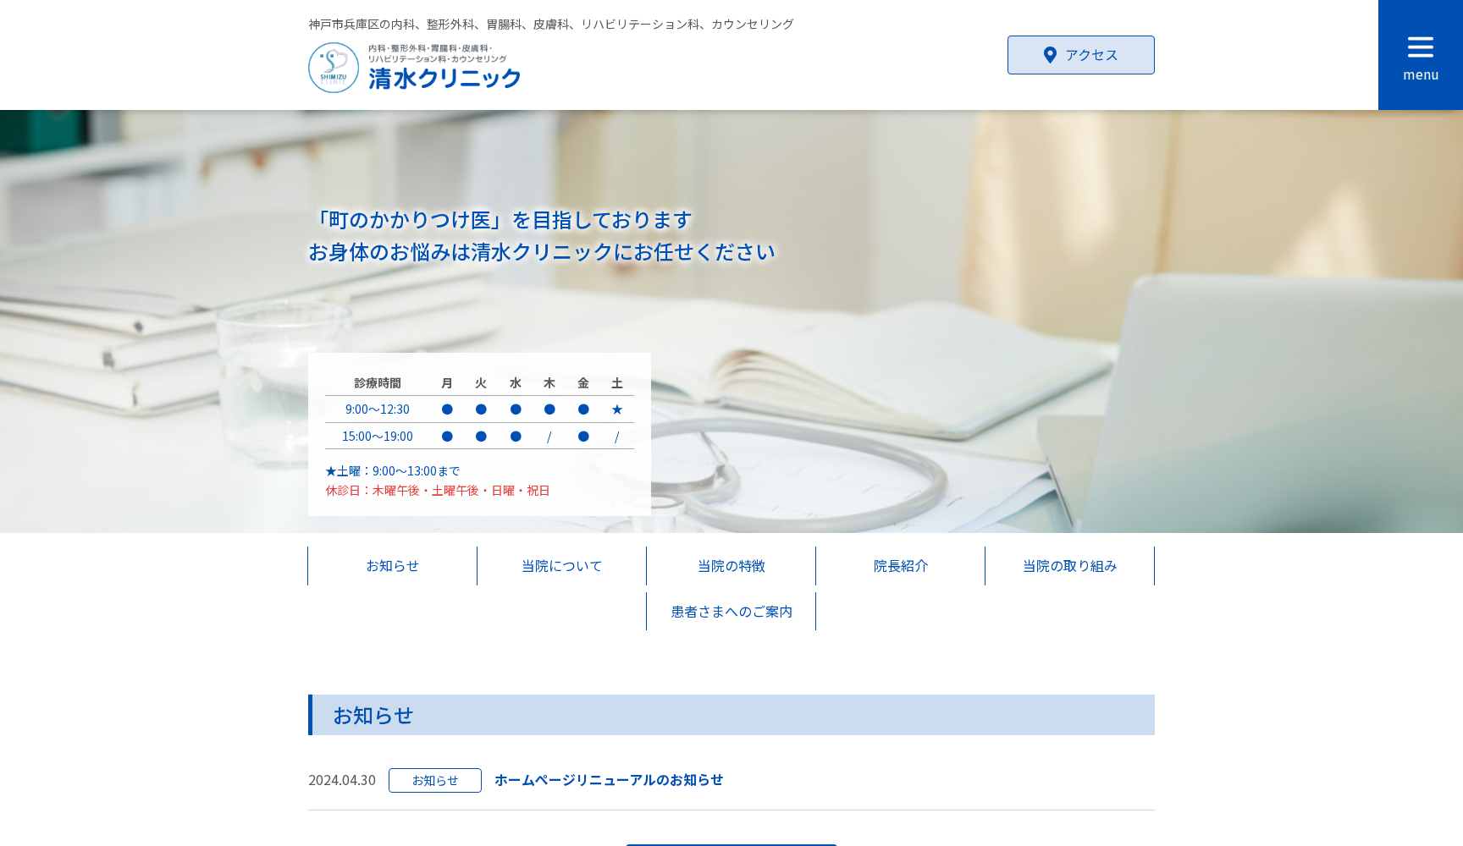Click the ★ Saturday morning marker in the schedule
1463x846 pixels.
coord(617,409)
